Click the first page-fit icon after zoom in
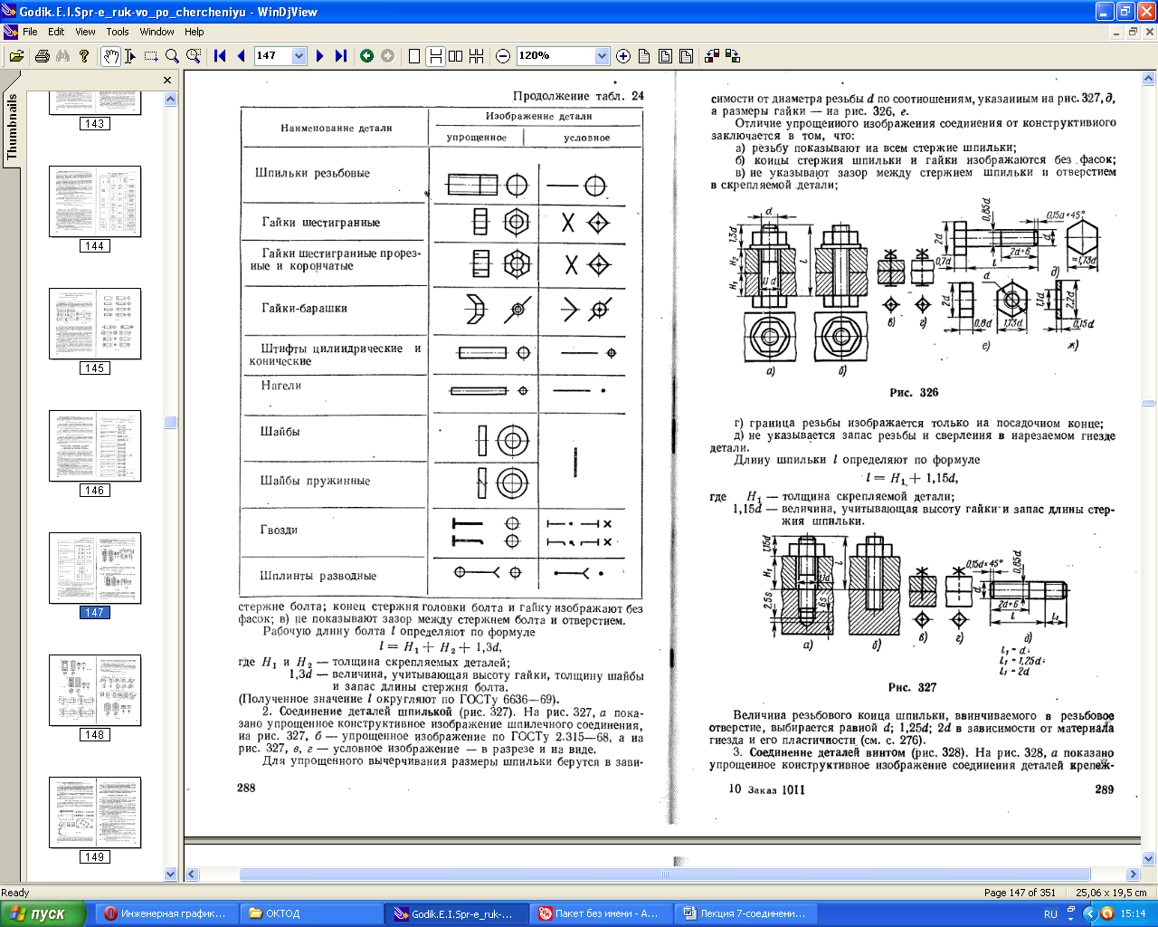The image size is (1158, 927). click(644, 56)
